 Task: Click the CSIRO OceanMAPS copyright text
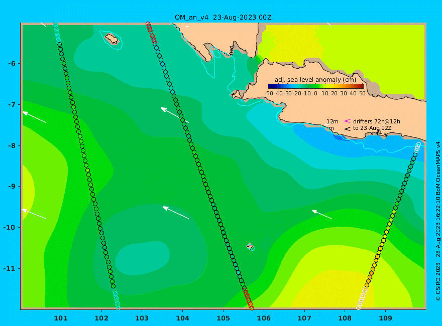[438, 222]
